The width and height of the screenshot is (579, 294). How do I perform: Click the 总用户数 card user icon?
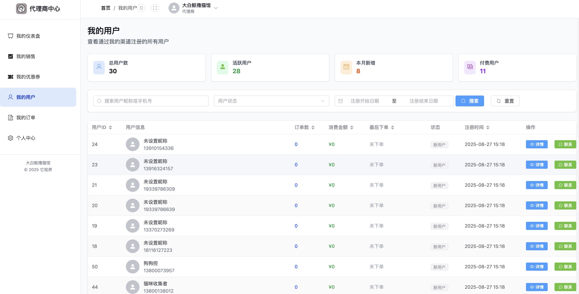coord(99,67)
